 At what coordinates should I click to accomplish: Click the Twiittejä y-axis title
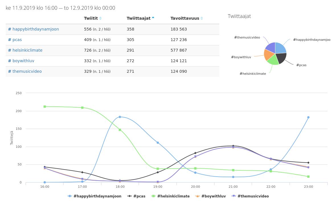coord(12,138)
